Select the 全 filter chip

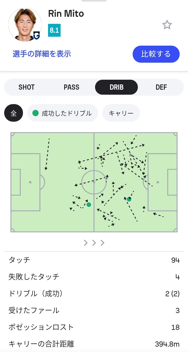pos(14,113)
